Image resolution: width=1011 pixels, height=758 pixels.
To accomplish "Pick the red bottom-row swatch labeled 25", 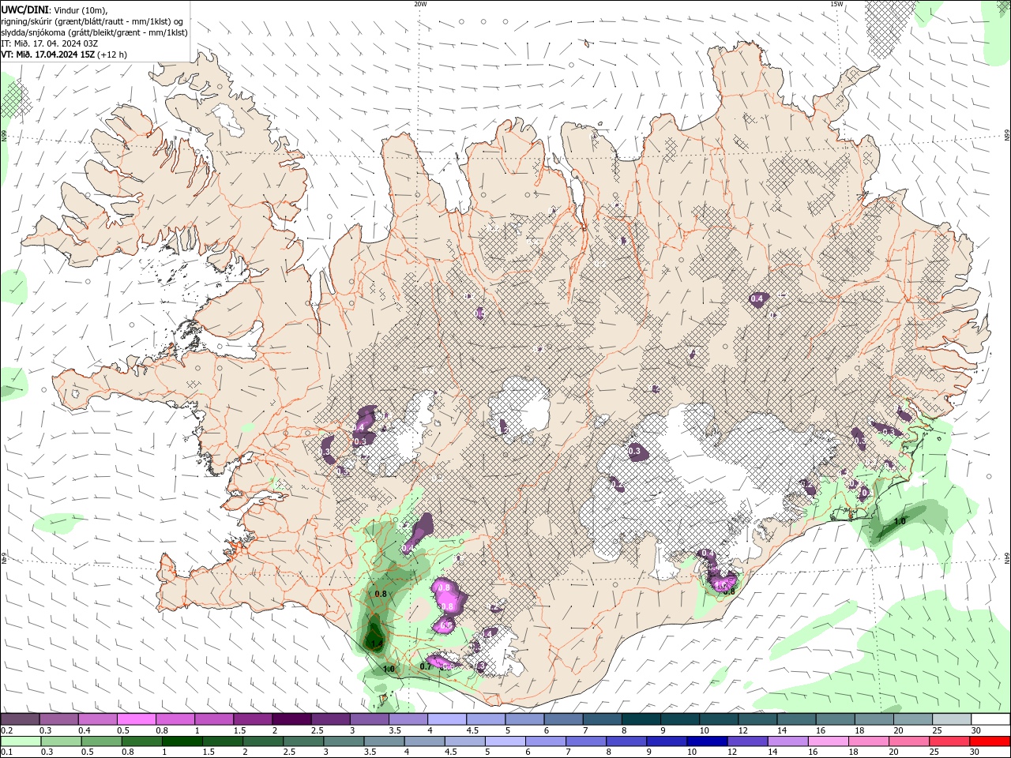I will (949, 741).
